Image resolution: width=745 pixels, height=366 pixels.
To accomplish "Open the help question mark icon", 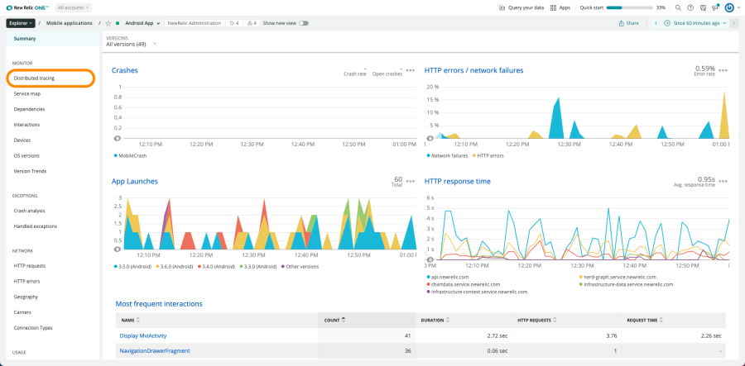I will tap(690, 7).
